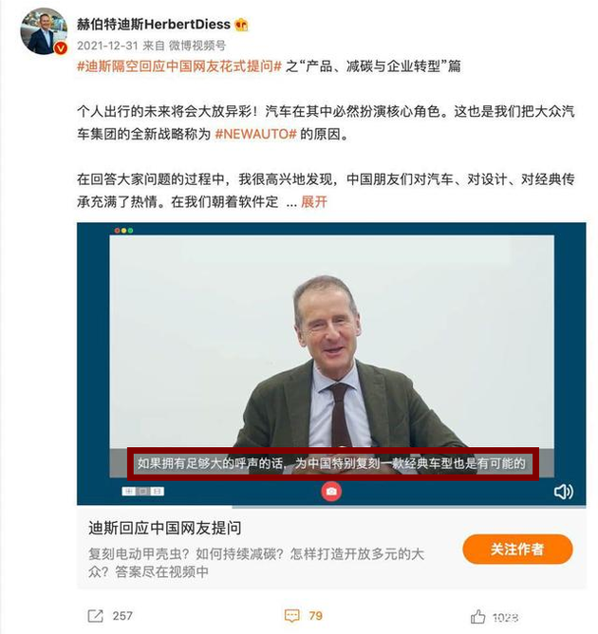Click the orange verified V badge

61,48
